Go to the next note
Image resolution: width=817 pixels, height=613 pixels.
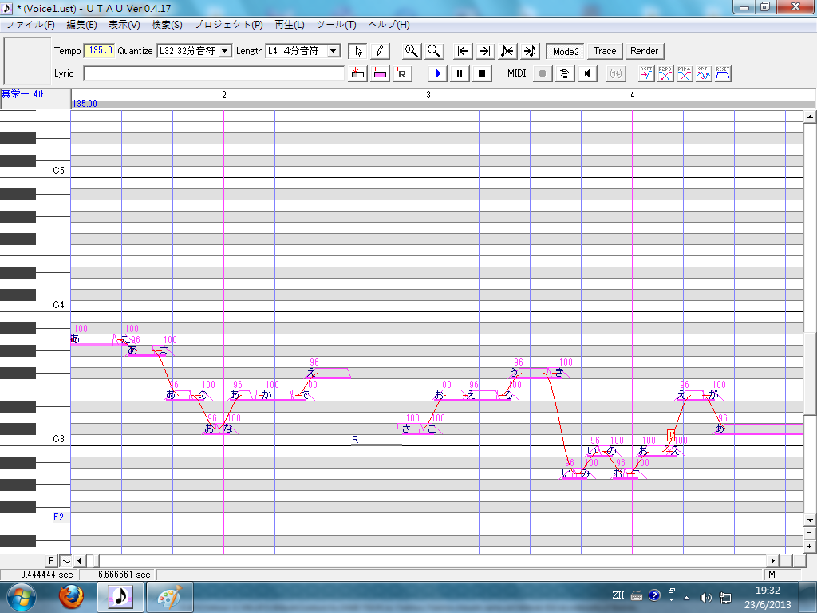point(530,51)
